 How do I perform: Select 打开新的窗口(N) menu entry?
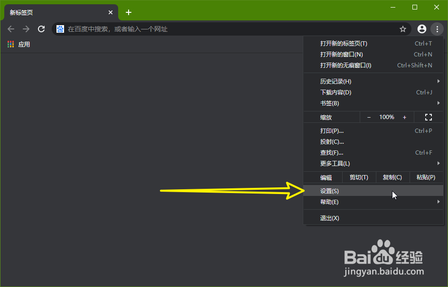(373, 54)
